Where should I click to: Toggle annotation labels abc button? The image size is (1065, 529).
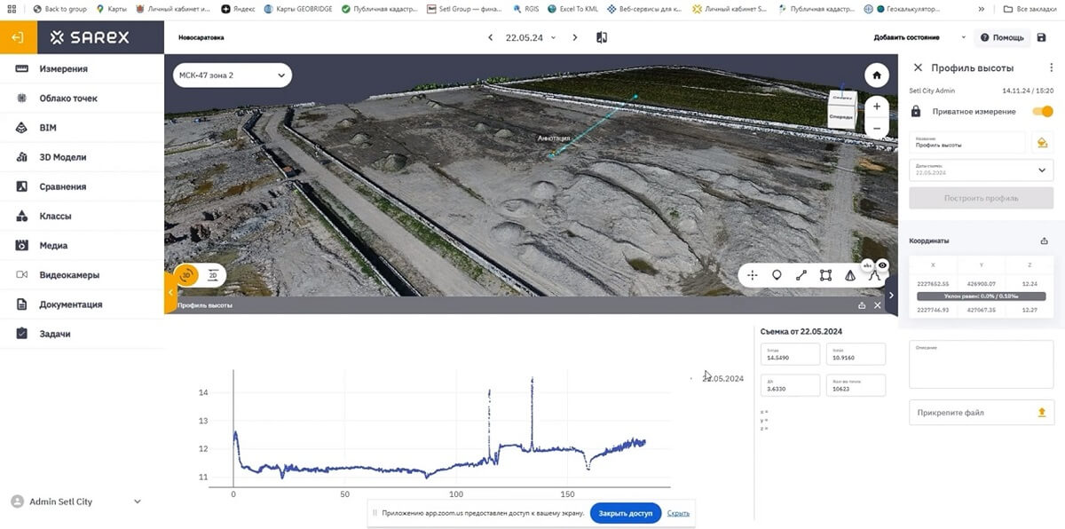(867, 264)
